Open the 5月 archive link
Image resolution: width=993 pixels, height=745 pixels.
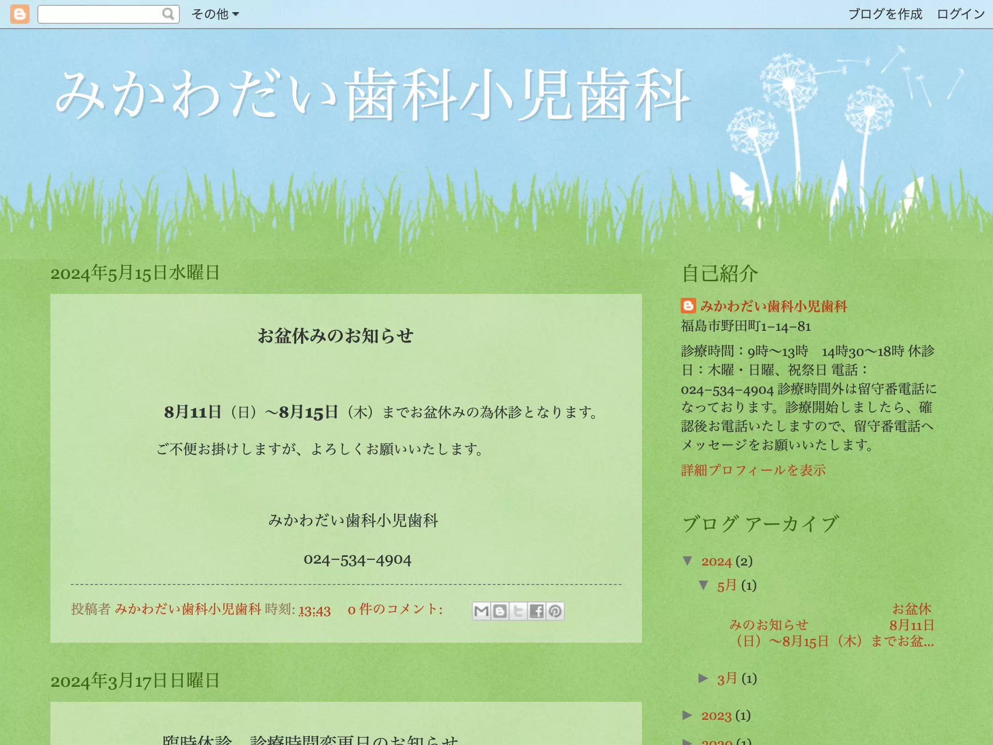click(727, 585)
